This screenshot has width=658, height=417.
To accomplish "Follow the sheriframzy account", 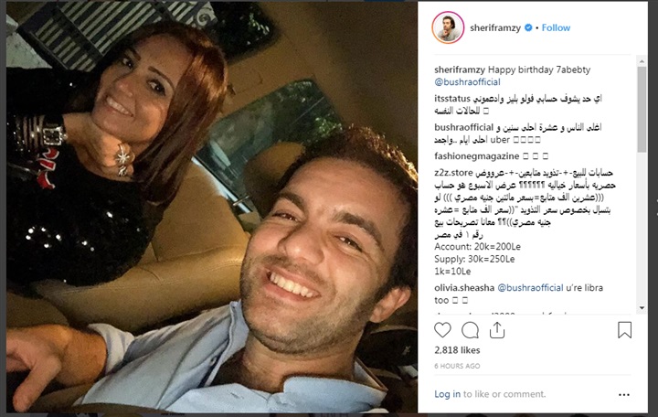I will (556, 27).
